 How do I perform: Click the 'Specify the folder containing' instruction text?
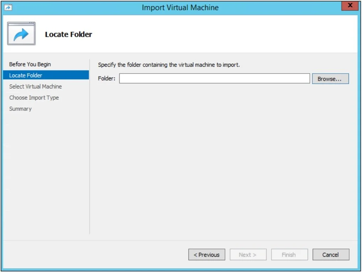tap(169, 65)
